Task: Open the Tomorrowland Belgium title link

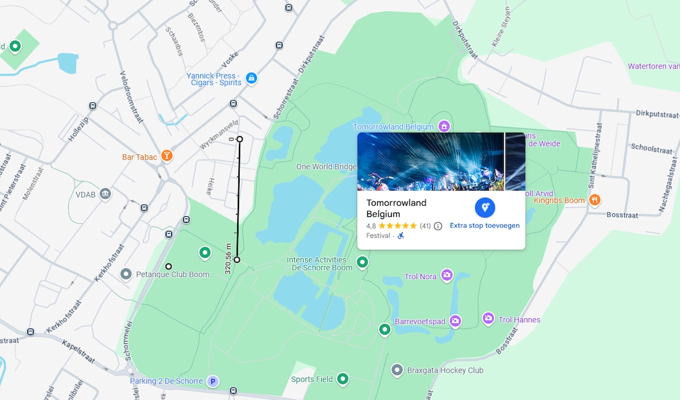Action: coord(396,208)
